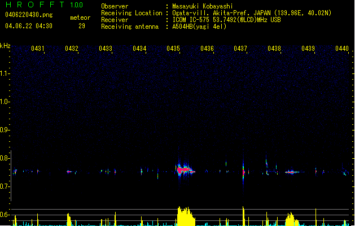The height and width of the screenshot is (226, 355).
Task: Click the 0434 time marker
Action: [139, 49]
